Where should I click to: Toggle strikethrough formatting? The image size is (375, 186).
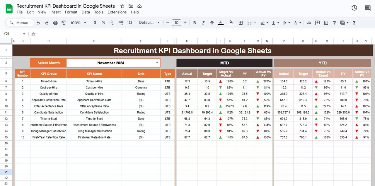tap(212, 23)
